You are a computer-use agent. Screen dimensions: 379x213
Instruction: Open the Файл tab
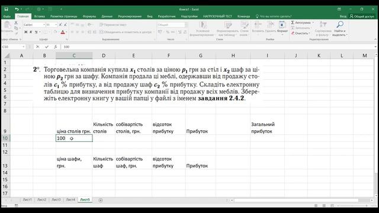point(7,17)
